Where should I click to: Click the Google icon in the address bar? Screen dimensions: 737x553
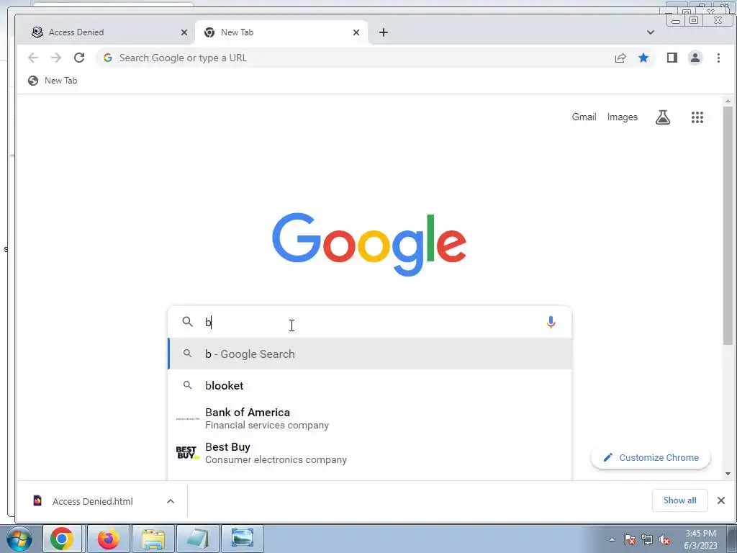click(108, 58)
